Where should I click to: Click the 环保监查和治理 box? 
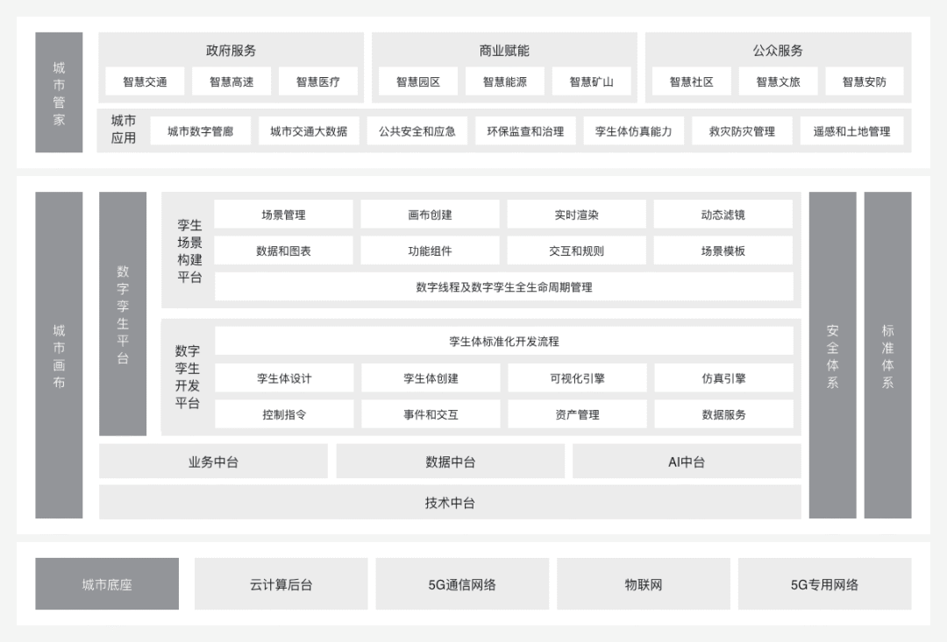(525, 131)
